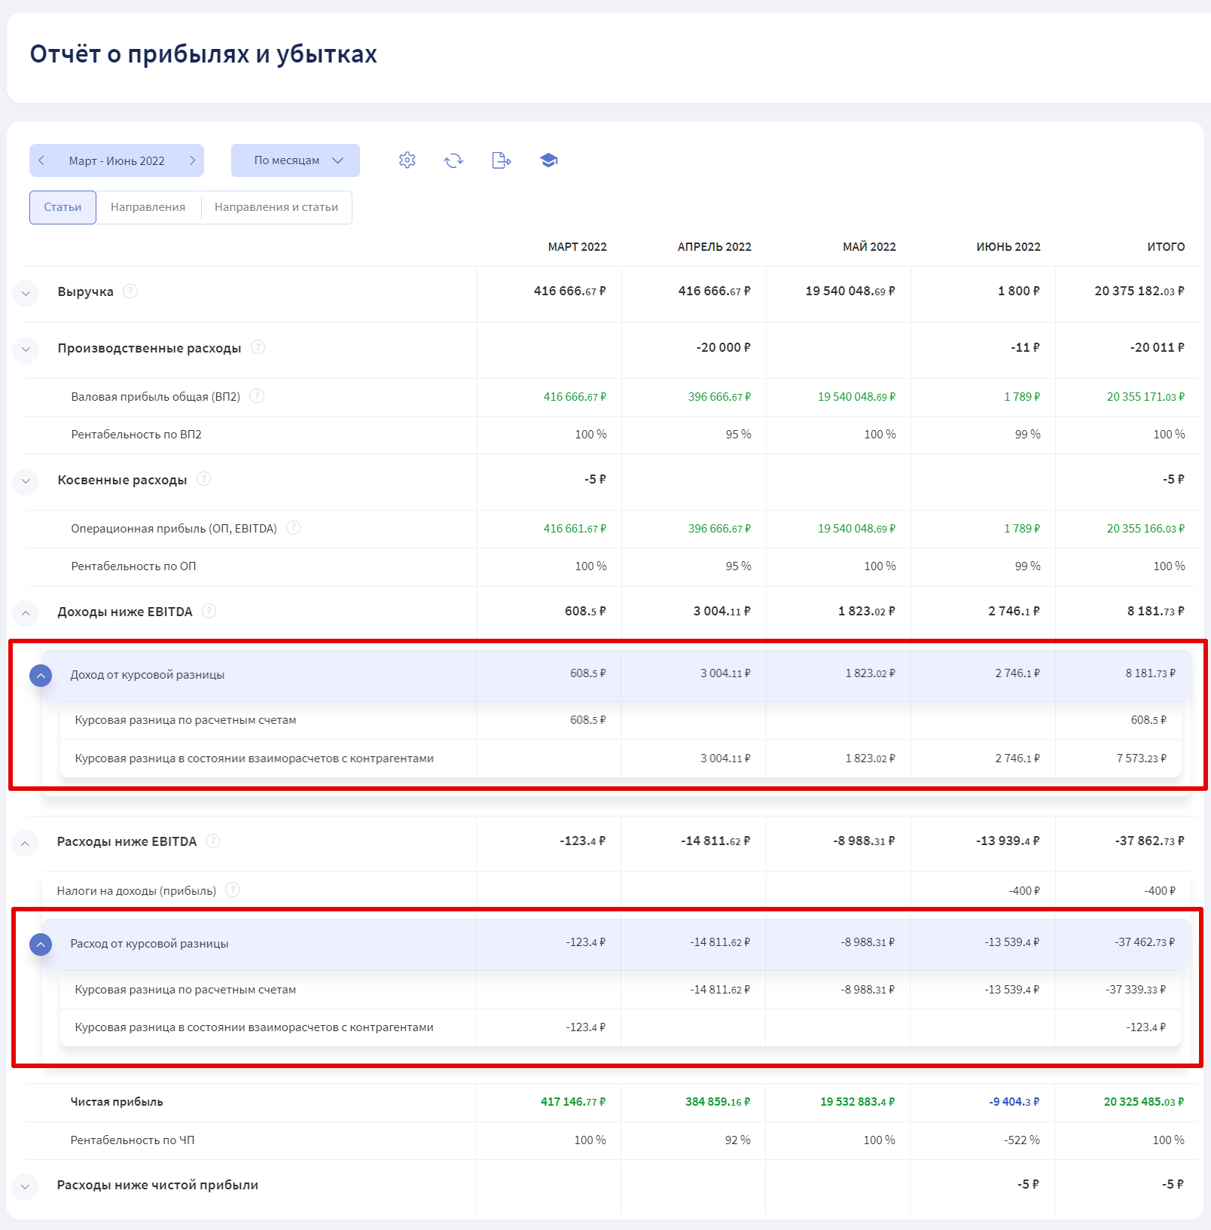Expand Расходы ниже чистой прибыли row

pos(25,1186)
